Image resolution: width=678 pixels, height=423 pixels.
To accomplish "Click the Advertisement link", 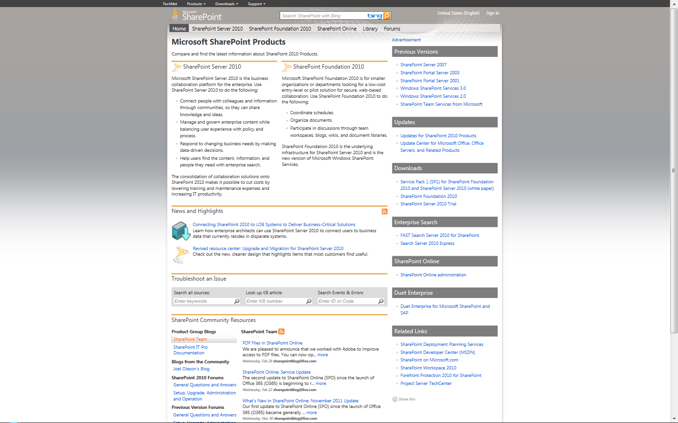I will (406, 40).
